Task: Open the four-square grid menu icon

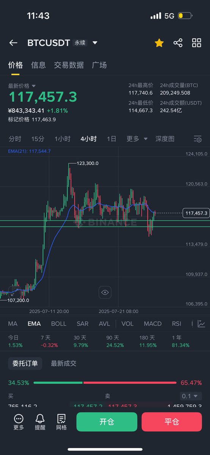Action: click(196, 43)
